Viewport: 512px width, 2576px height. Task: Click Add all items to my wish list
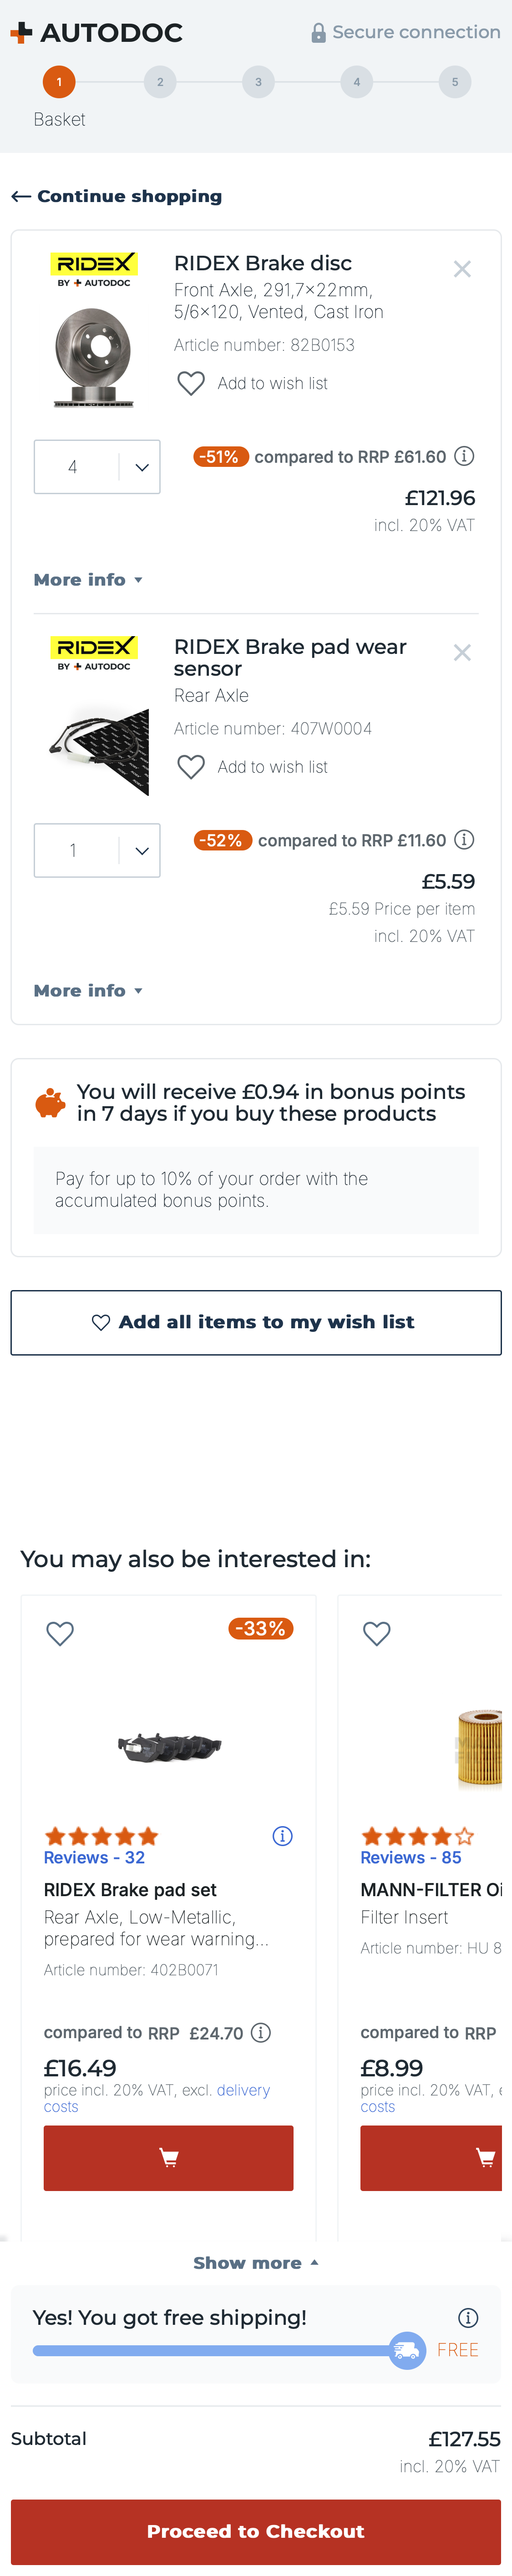[x=256, y=1322]
